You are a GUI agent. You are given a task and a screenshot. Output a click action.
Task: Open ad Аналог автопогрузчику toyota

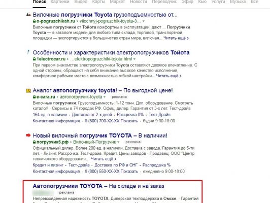coord(103,90)
